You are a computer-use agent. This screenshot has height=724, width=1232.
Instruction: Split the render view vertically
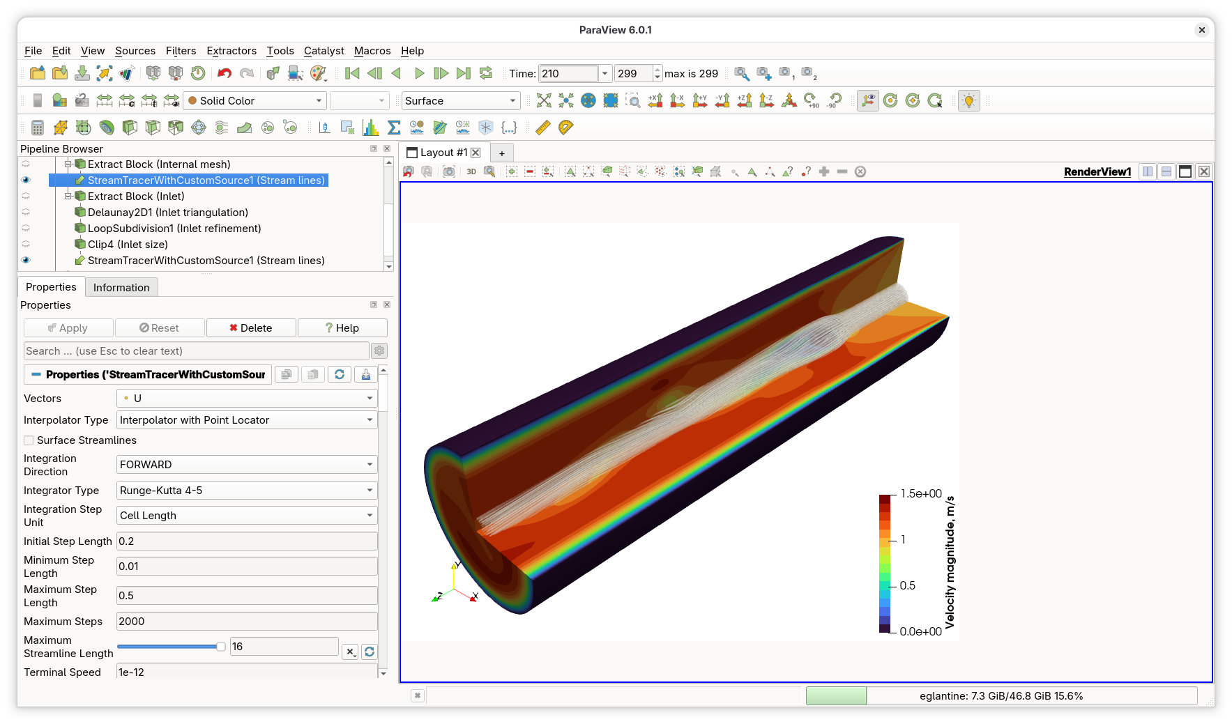(1166, 171)
